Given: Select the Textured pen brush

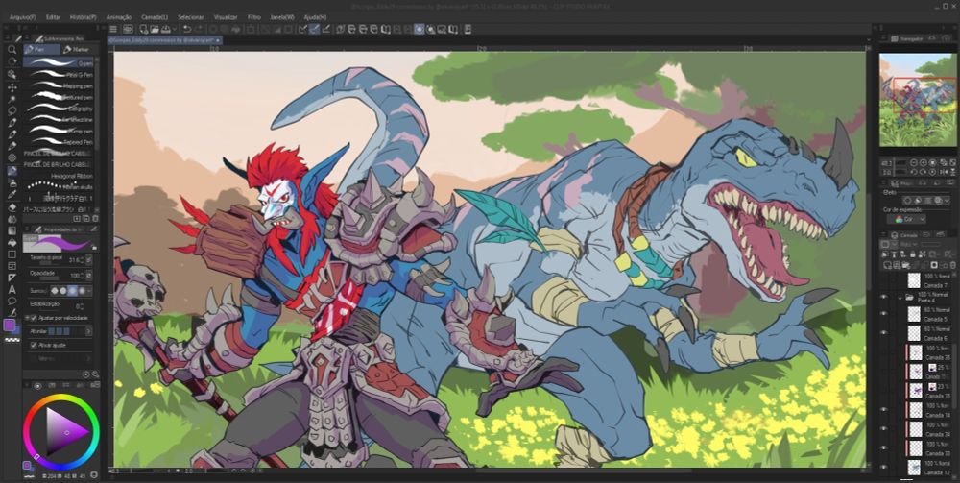Looking at the screenshot, I should coord(59,97).
